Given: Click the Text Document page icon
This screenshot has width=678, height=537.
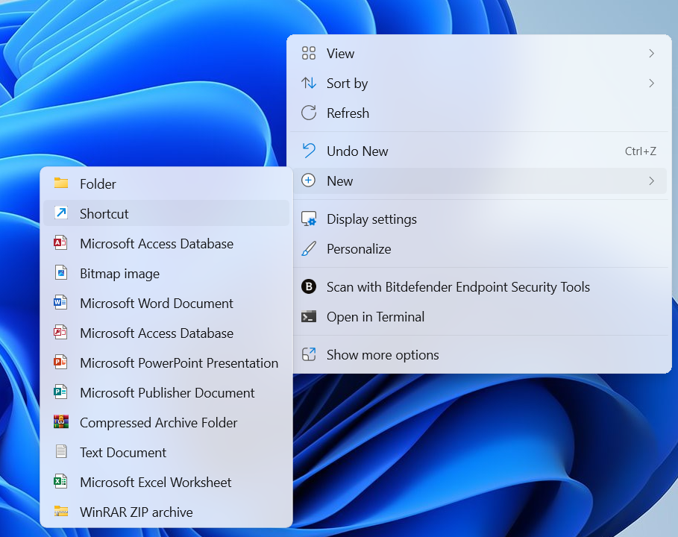Looking at the screenshot, I should click(x=61, y=451).
